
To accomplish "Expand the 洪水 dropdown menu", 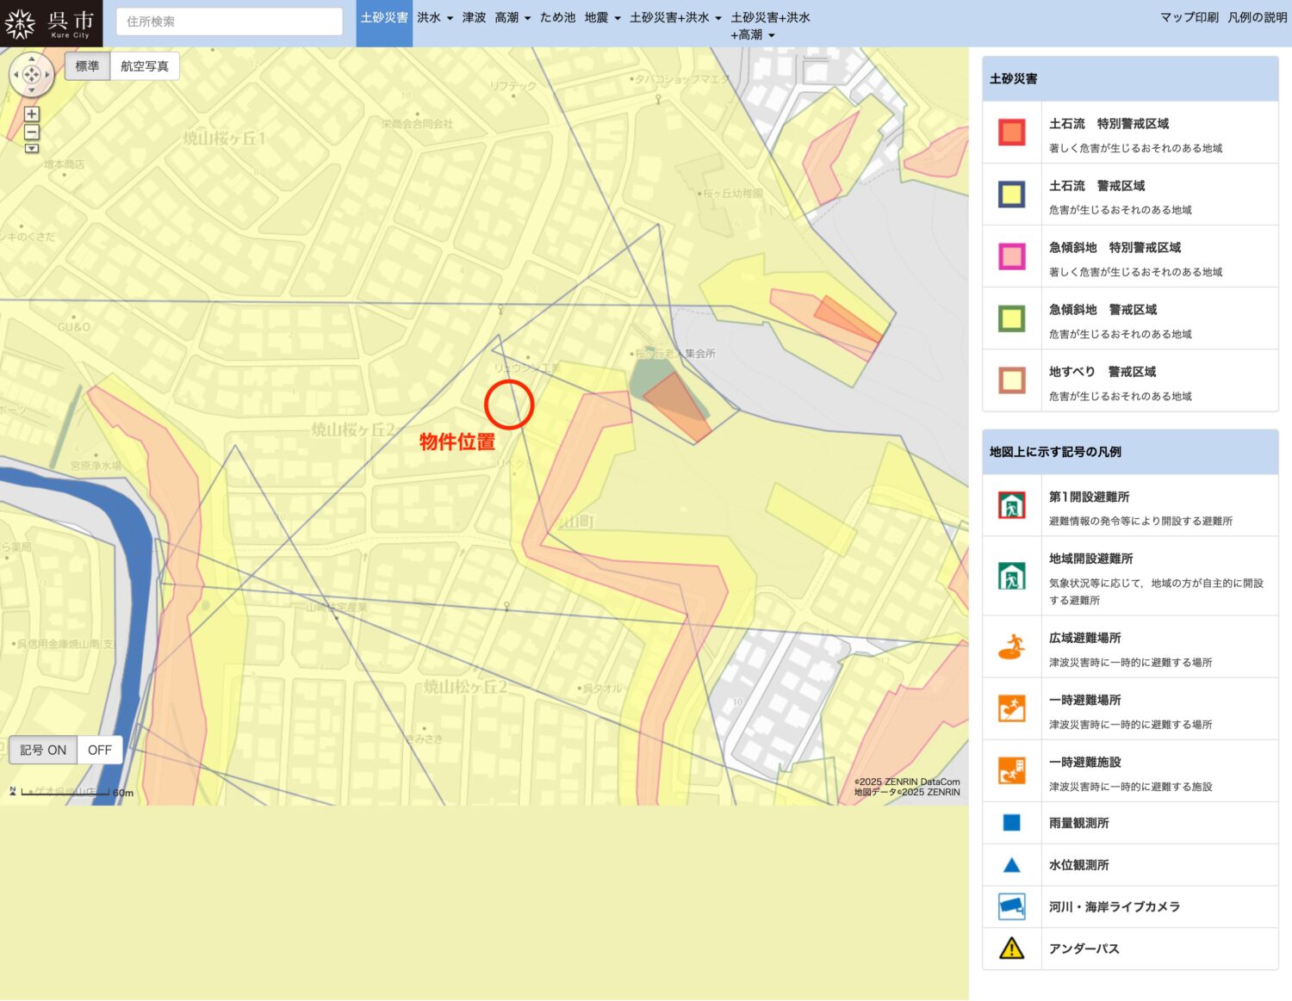I will click(435, 17).
